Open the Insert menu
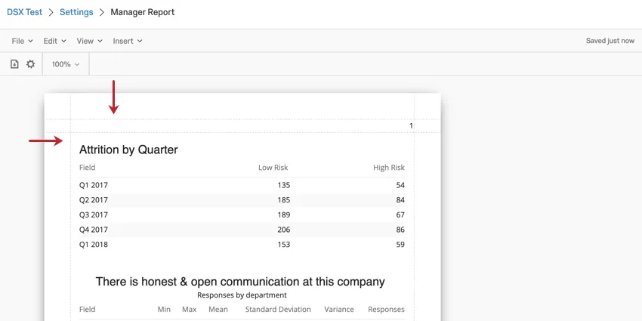The height and width of the screenshot is (321, 642). [127, 41]
